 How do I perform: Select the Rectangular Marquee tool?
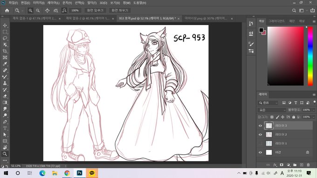coord(5,32)
